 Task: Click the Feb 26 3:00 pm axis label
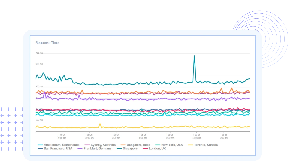(x=224, y=136)
